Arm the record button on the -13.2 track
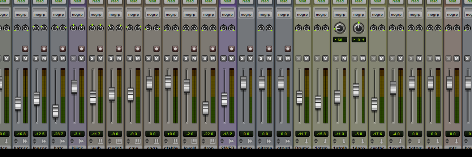This screenshot has height=157, width=472. (231, 49)
